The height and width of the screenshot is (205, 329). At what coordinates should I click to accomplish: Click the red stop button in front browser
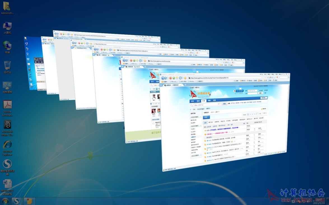[170, 78]
